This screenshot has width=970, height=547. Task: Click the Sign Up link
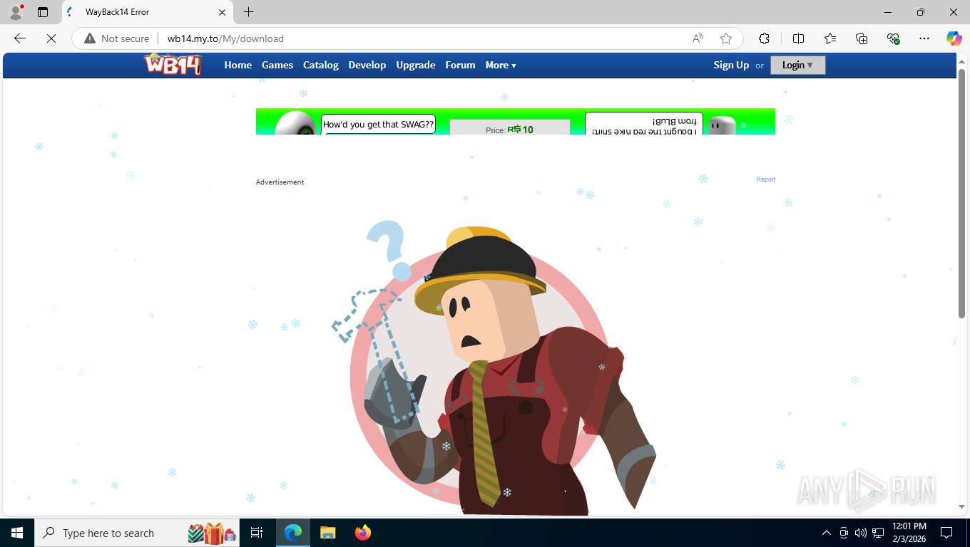coord(731,65)
